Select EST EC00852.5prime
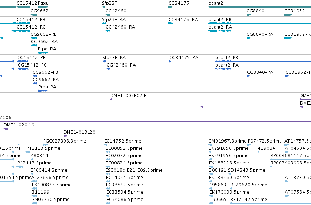This screenshot has width=311, height=205. point(108,152)
